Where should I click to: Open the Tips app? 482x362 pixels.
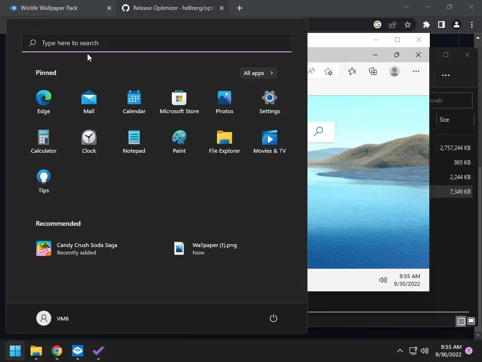pyautogui.click(x=44, y=181)
